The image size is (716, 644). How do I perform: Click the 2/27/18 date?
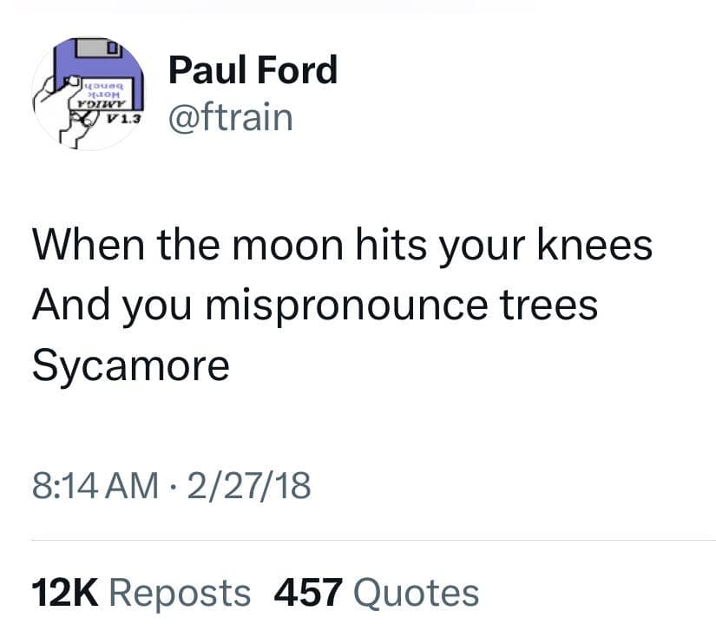click(x=249, y=485)
